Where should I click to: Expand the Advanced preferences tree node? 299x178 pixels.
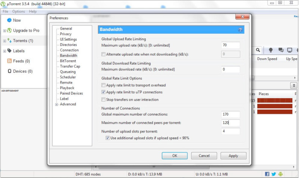tap(57, 104)
